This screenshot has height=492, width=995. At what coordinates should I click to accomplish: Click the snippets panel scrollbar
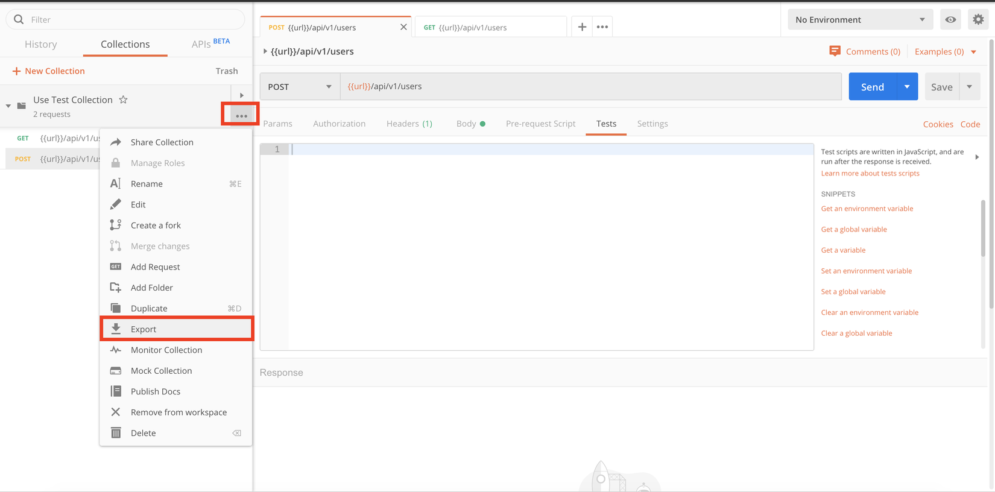coord(983,229)
